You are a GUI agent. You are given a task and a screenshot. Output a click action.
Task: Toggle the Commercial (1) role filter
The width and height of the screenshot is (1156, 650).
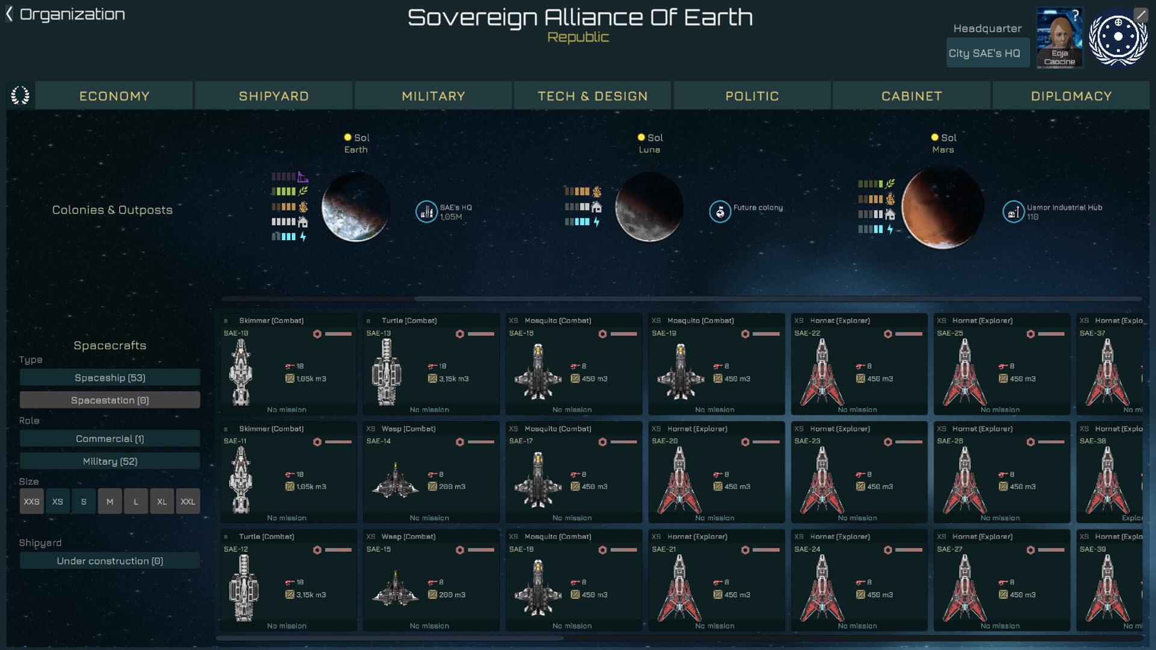coord(110,439)
